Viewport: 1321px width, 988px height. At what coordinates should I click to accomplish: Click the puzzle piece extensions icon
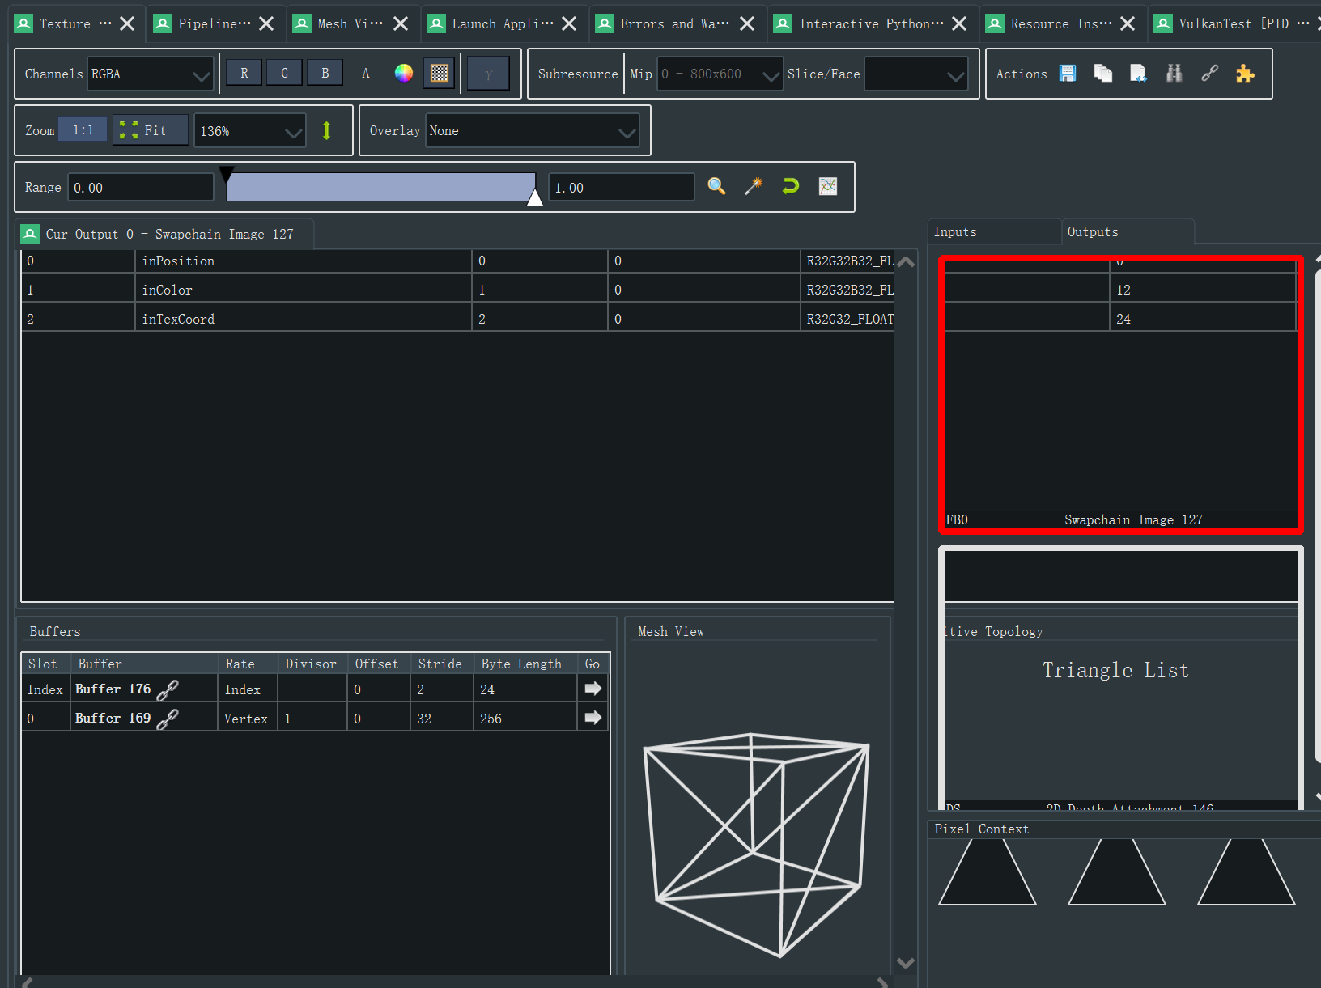coord(1245,74)
